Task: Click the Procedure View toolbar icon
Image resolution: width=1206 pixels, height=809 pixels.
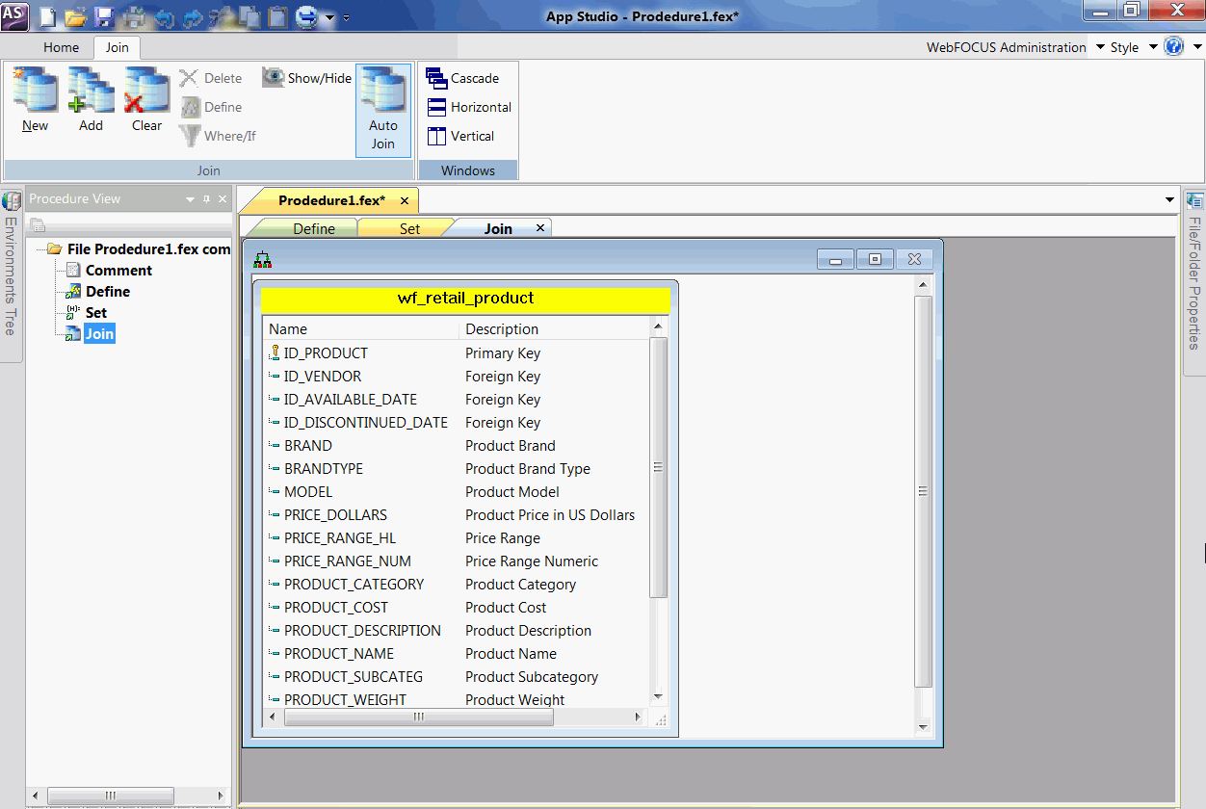Action: coord(38,226)
